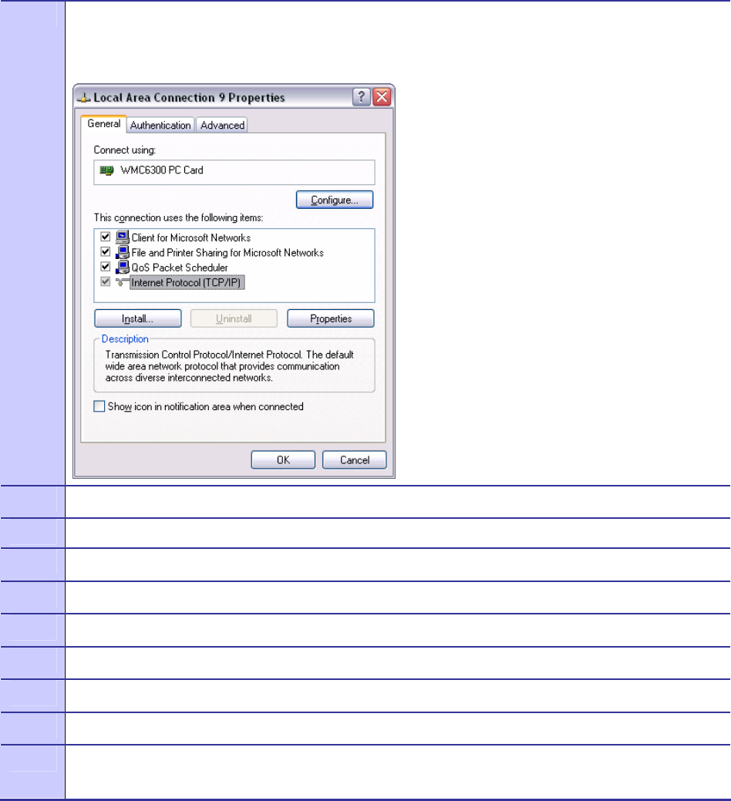The width and height of the screenshot is (731, 801).
Task: Click the Connect using: label
Action: [125, 150]
